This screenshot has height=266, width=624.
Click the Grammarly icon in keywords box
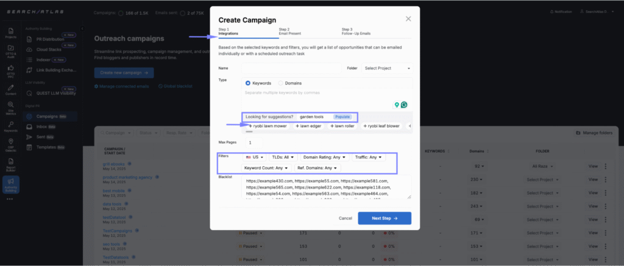coord(404,105)
